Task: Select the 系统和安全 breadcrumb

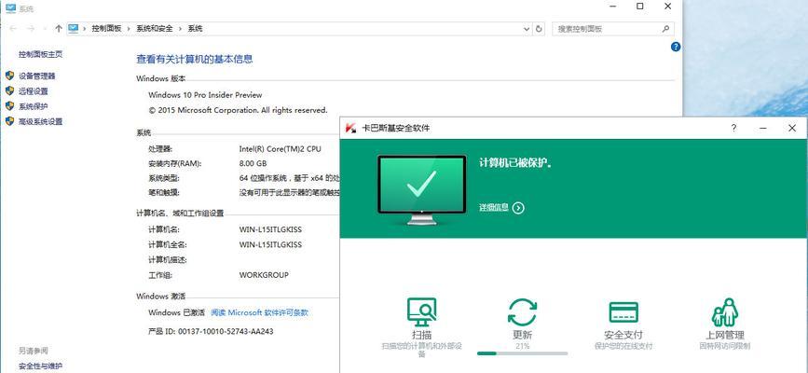Action: [155, 29]
